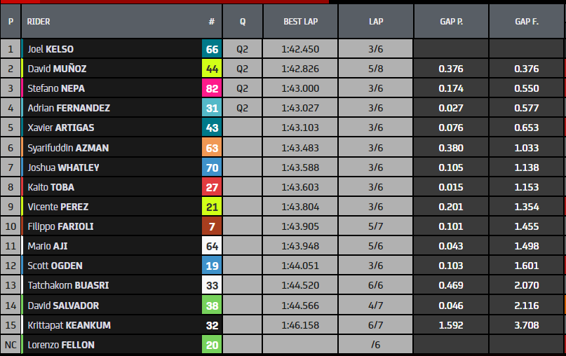Click the teal number 66 badge
Image resolution: width=566 pixels, height=356 pixels.
212,49
